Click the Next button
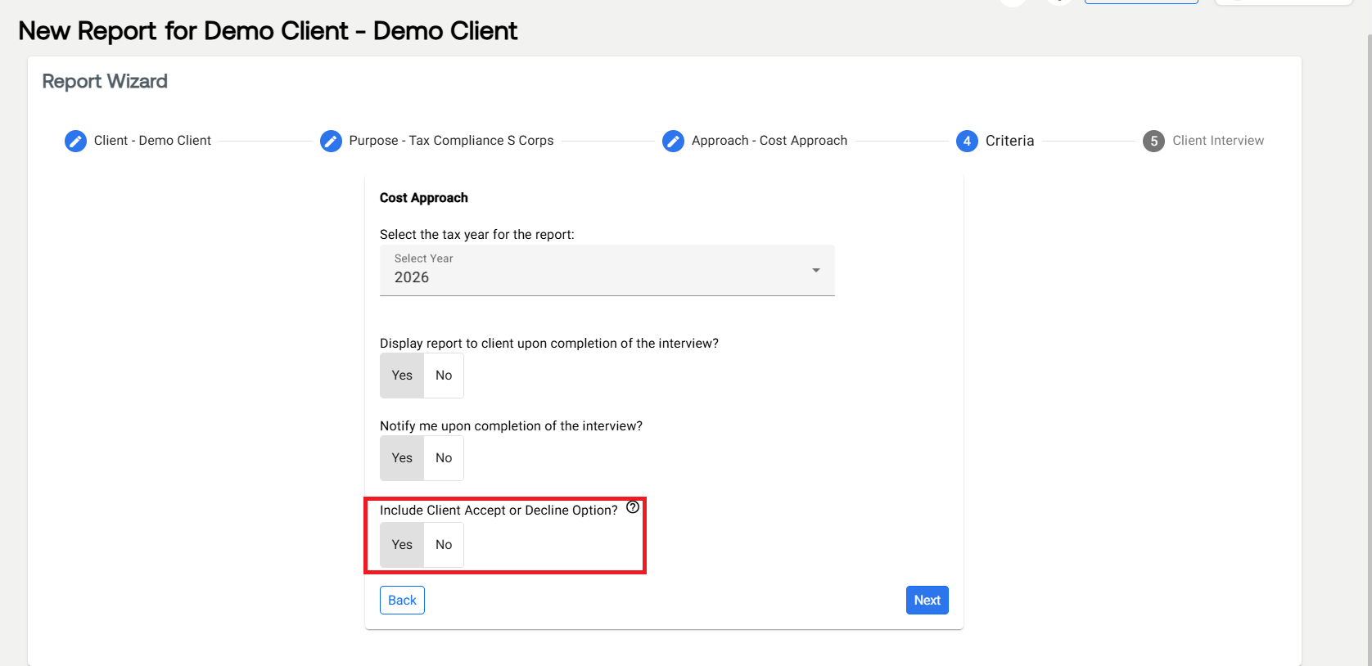This screenshot has width=1372, height=666. point(927,600)
